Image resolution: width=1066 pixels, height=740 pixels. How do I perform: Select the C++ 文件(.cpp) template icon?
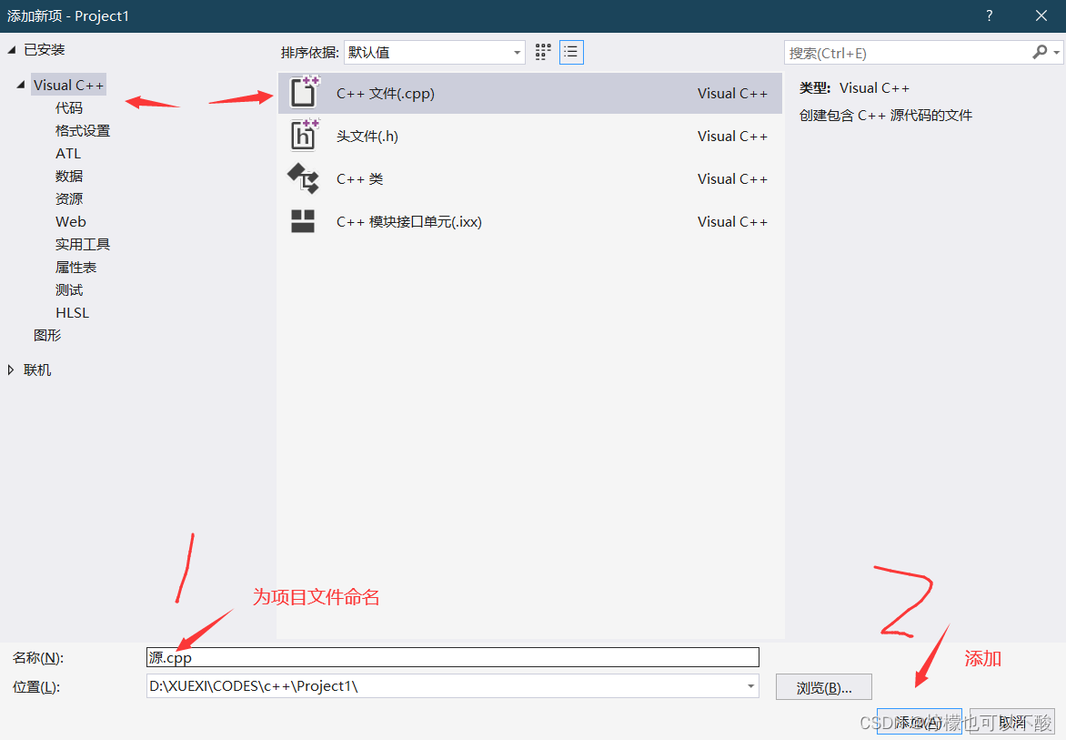pyautogui.click(x=304, y=93)
